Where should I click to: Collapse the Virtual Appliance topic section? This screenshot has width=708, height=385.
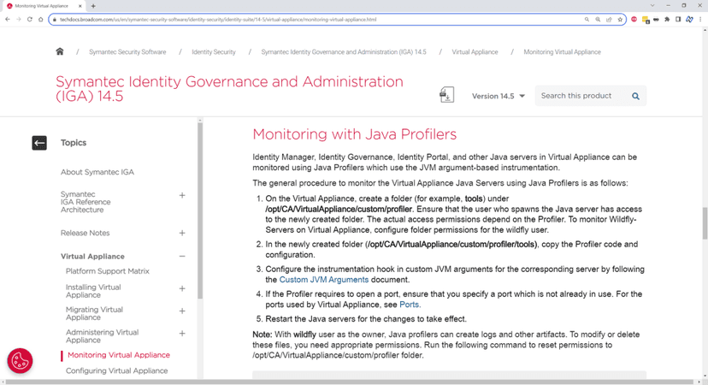point(182,257)
